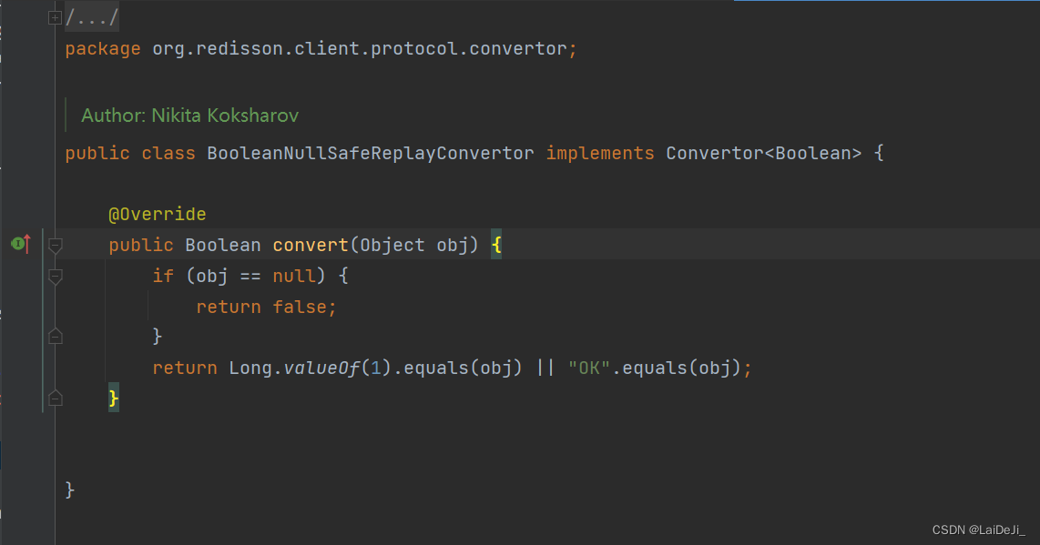Click the BooleanNullSafeReplayConvertor class name

[x=370, y=153]
